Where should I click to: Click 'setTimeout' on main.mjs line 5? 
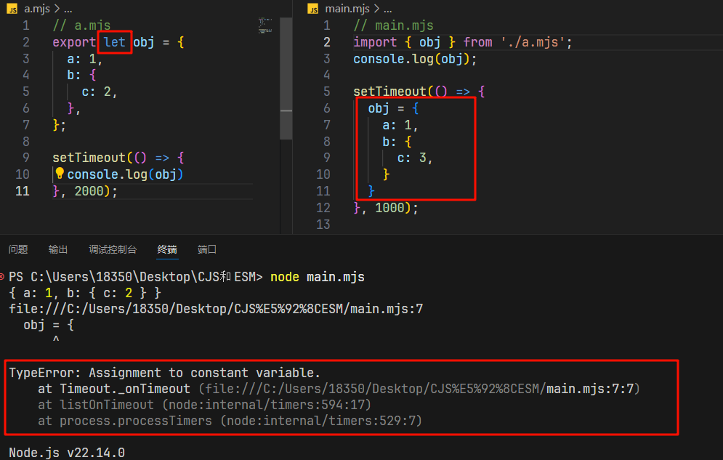(x=389, y=92)
